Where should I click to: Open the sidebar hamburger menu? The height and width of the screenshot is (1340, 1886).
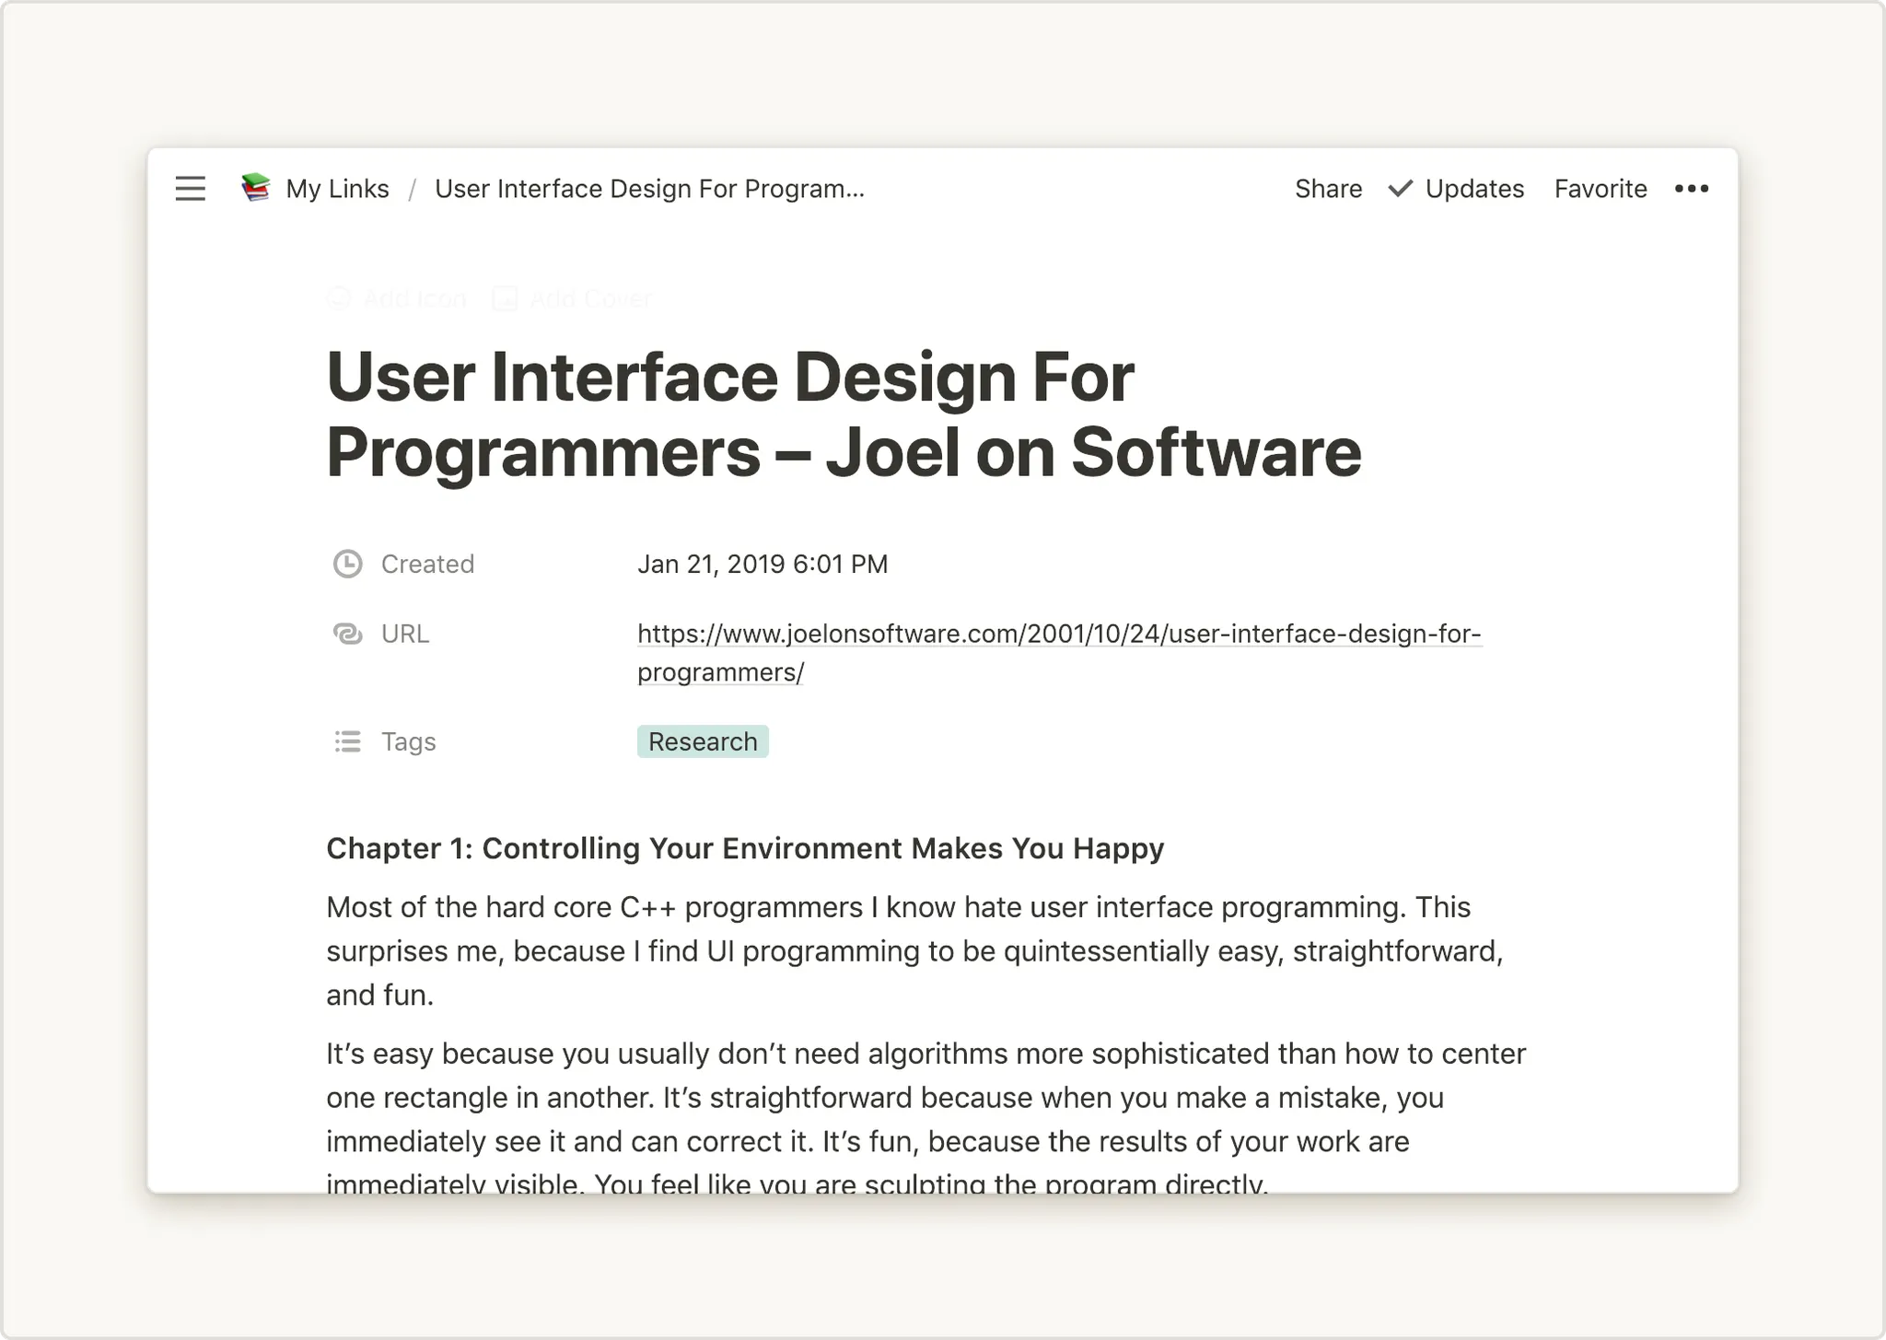191,189
